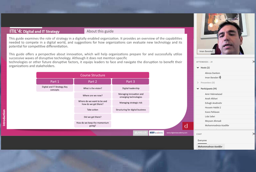Select participant Hossein Habibi 2

tap(213, 108)
